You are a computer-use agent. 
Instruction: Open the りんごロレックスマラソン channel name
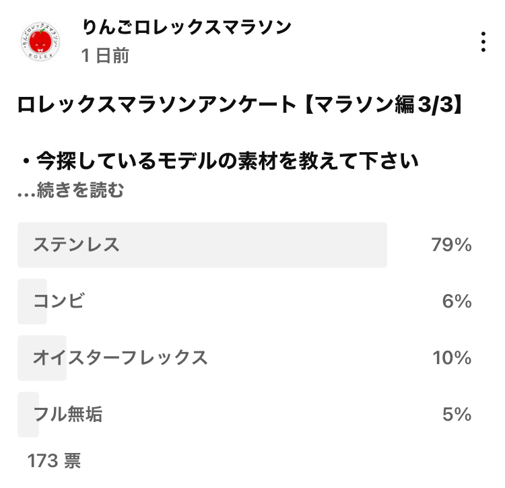187,27
